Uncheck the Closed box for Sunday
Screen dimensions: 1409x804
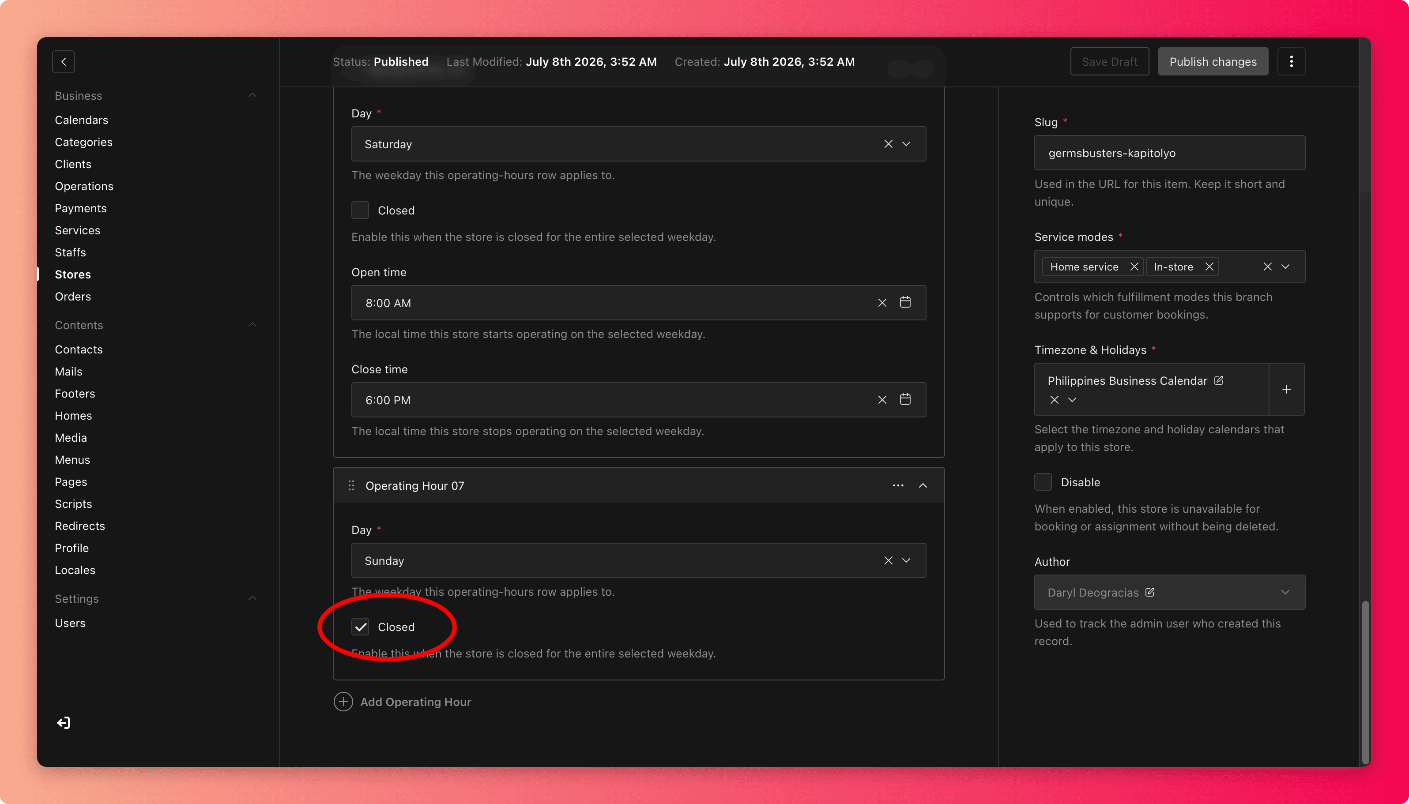click(360, 626)
